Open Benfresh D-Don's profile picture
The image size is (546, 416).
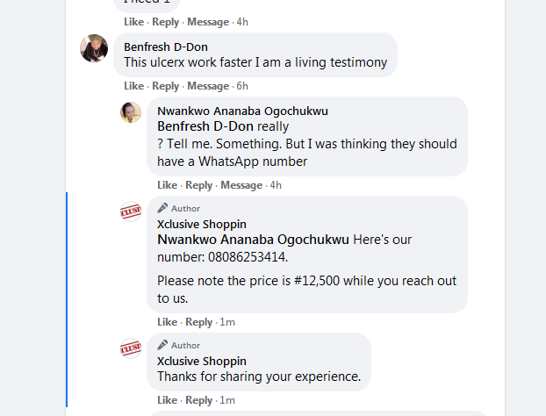tap(94, 48)
